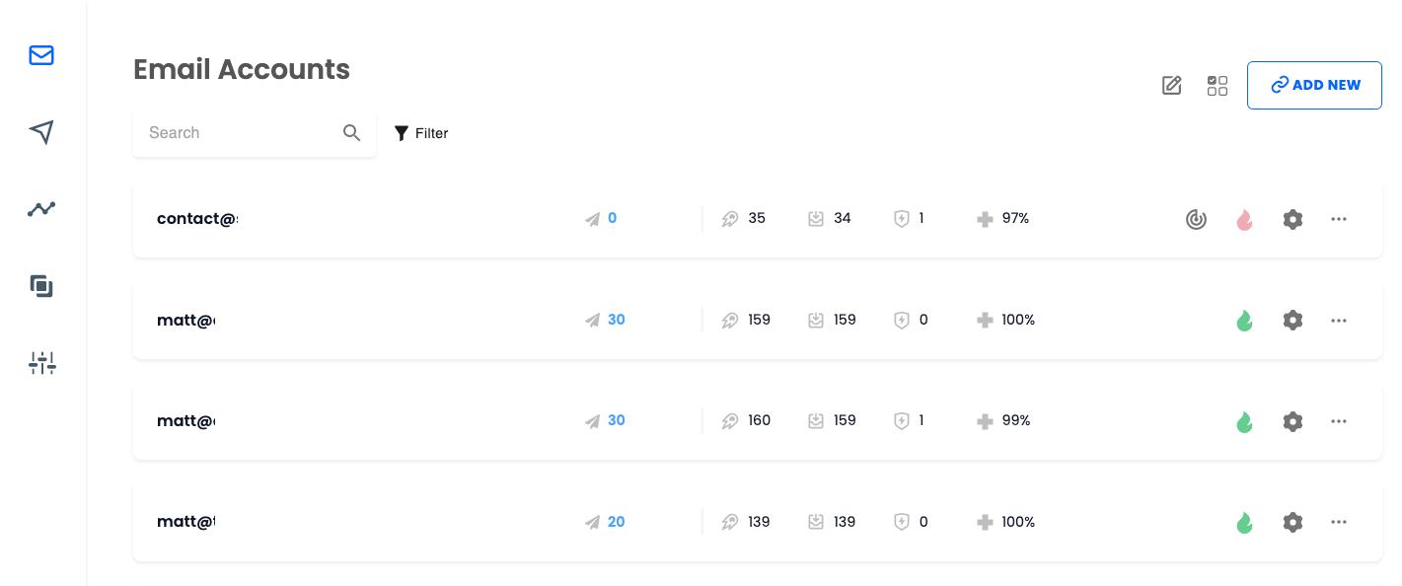1402x586 pixels.
Task: Open settings gear for contact@ account
Action: click(x=1292, y=219)
